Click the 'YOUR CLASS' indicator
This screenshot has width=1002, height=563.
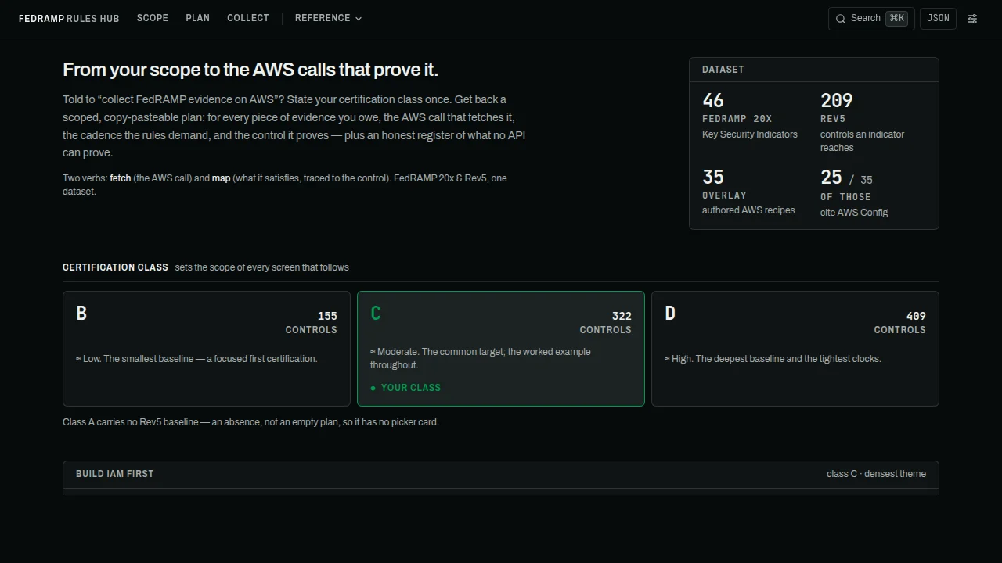[x=405, y=388]
